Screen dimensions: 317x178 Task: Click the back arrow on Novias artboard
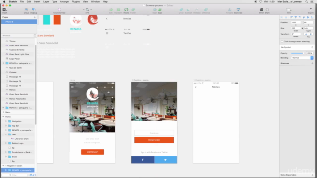click(x=196, y=87)
